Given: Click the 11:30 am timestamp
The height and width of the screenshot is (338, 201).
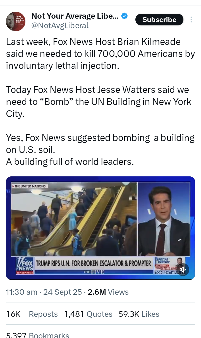Looking at the screenshot, I should point(21,292).
